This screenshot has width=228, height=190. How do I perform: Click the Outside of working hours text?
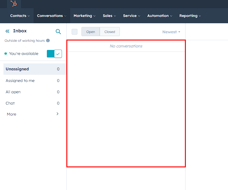coord(25,41)
